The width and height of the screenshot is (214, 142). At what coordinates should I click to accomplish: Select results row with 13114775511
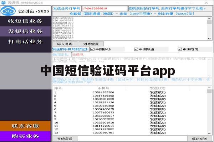click(x=130, y=126)
